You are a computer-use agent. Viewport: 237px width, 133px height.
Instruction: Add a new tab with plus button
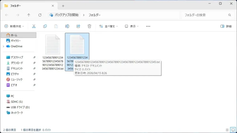[63, 6]
